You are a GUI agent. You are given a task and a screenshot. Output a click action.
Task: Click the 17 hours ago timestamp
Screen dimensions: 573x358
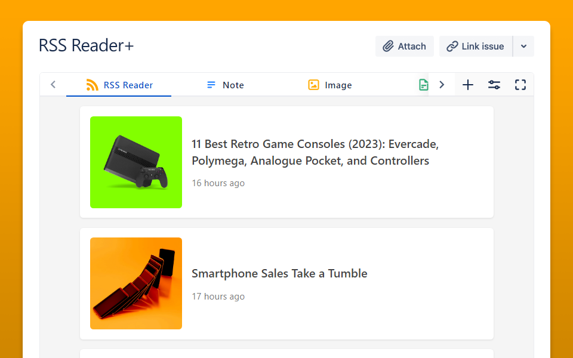(x=218, y=297)
